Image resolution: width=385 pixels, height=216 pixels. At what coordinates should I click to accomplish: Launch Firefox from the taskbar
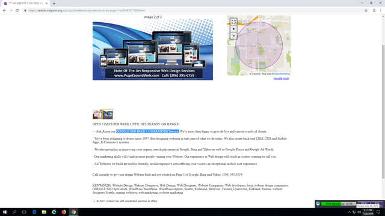point(64,212)
